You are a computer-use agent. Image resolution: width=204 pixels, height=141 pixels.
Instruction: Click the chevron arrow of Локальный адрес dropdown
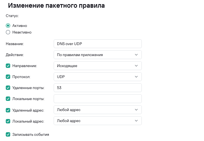[x=136, y=121]
